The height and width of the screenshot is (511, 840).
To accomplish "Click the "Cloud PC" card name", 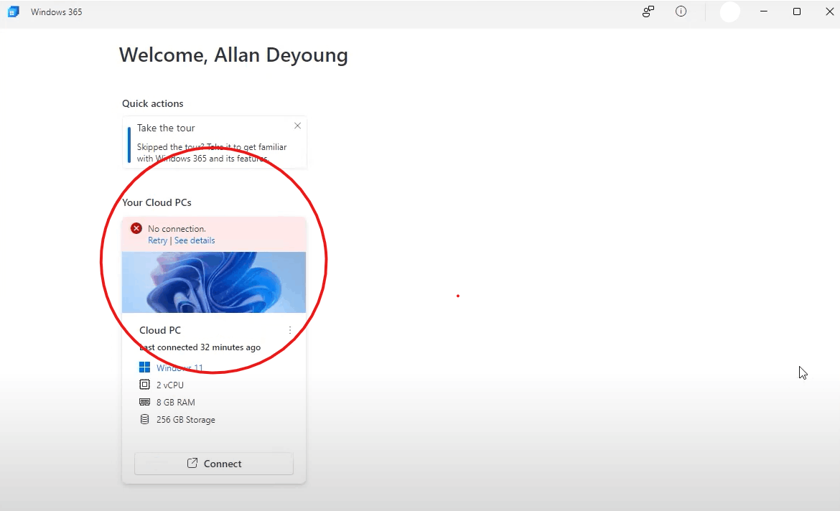I will pyautogui.click(x=160, y=330).
